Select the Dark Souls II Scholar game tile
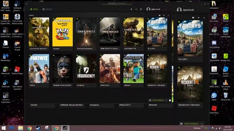This screenshot has width=234, height=131. point(110,34)
